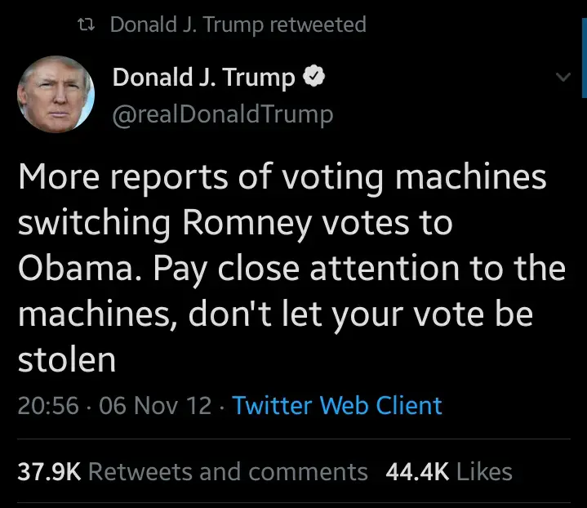Image resolution: width=587 pixels, height=508 pixels.
Task: Click the 06 Nov 12 date
Action: (x=155, y=406)
